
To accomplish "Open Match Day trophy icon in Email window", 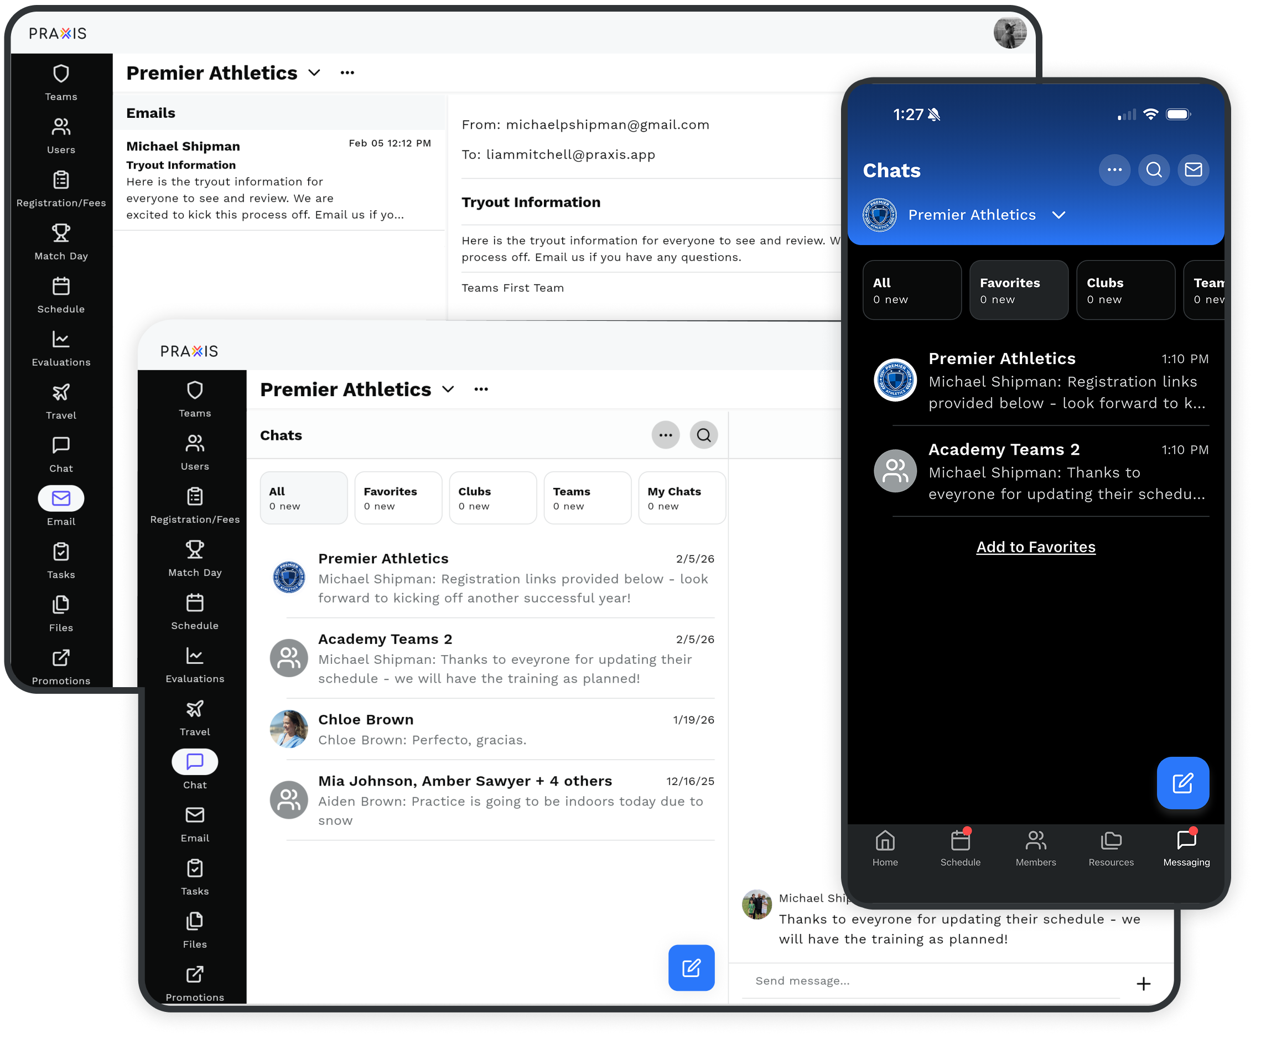I will pyautogui.click(x=61, y=233).
